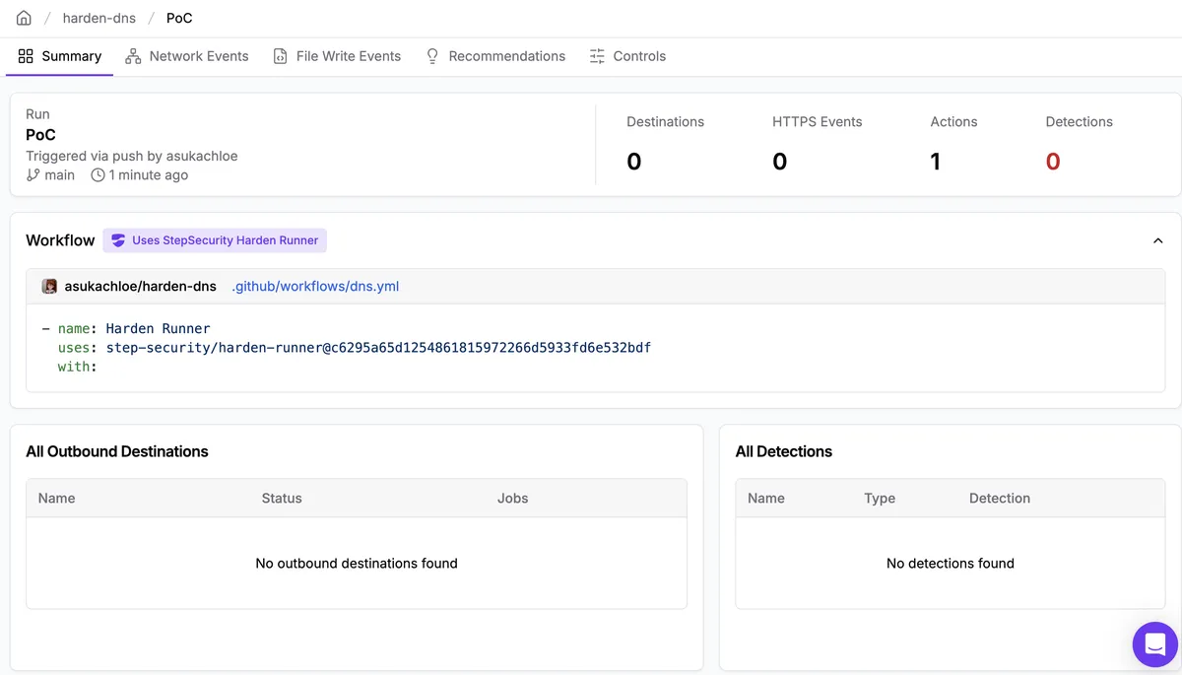This screenshot has width=1182, height=675.
Task: Collapse the Workflow section chevron
Action: click(1158, 240)
